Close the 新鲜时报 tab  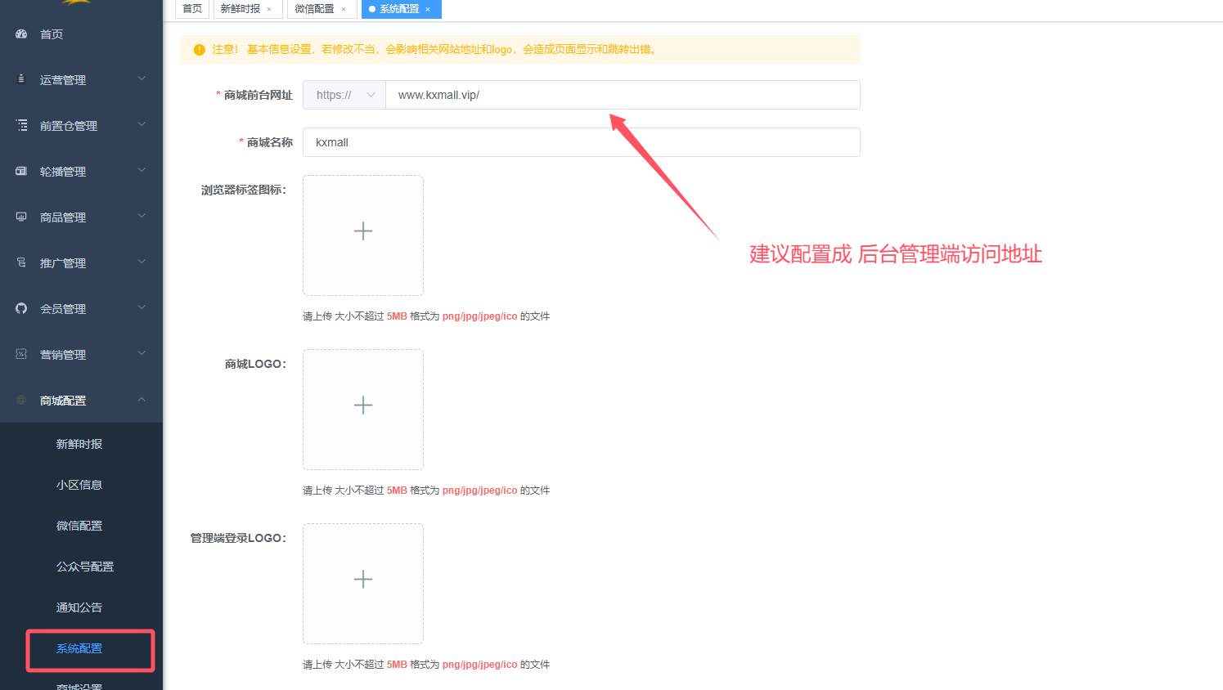tap(269, 10)
